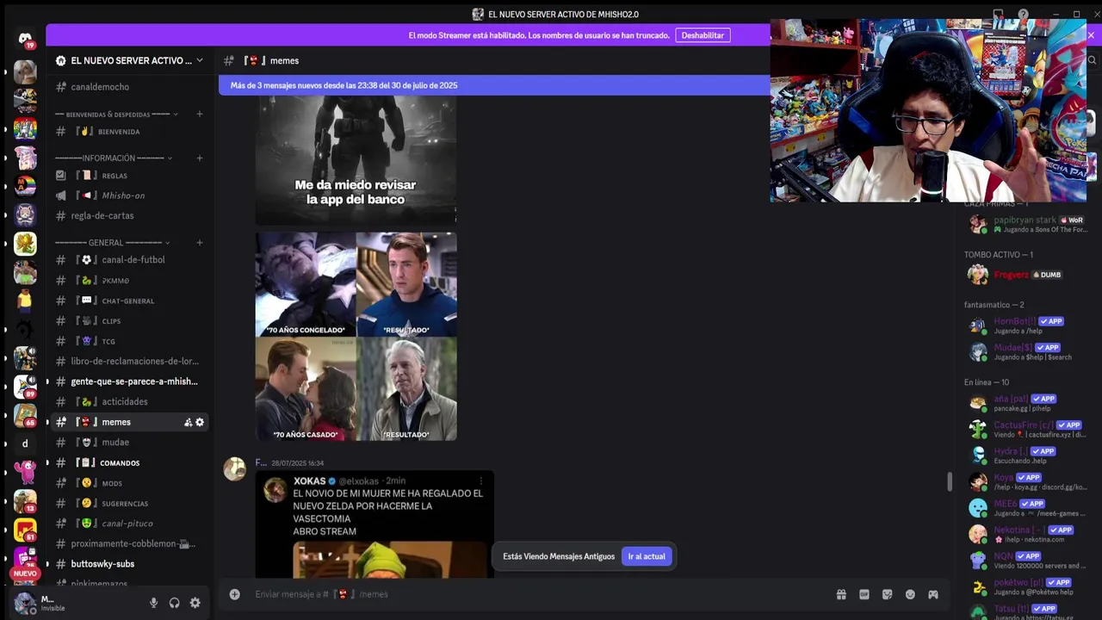Add channel to BIENVENIDAS & DESPEDIDAS category
The image size is (1102, 620).
pos(200,114)
